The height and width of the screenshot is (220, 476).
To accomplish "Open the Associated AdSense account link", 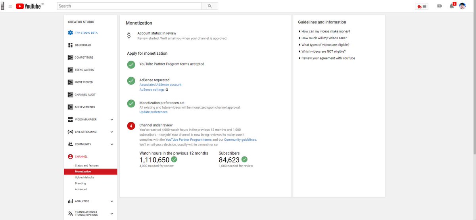I will point(160,85).
